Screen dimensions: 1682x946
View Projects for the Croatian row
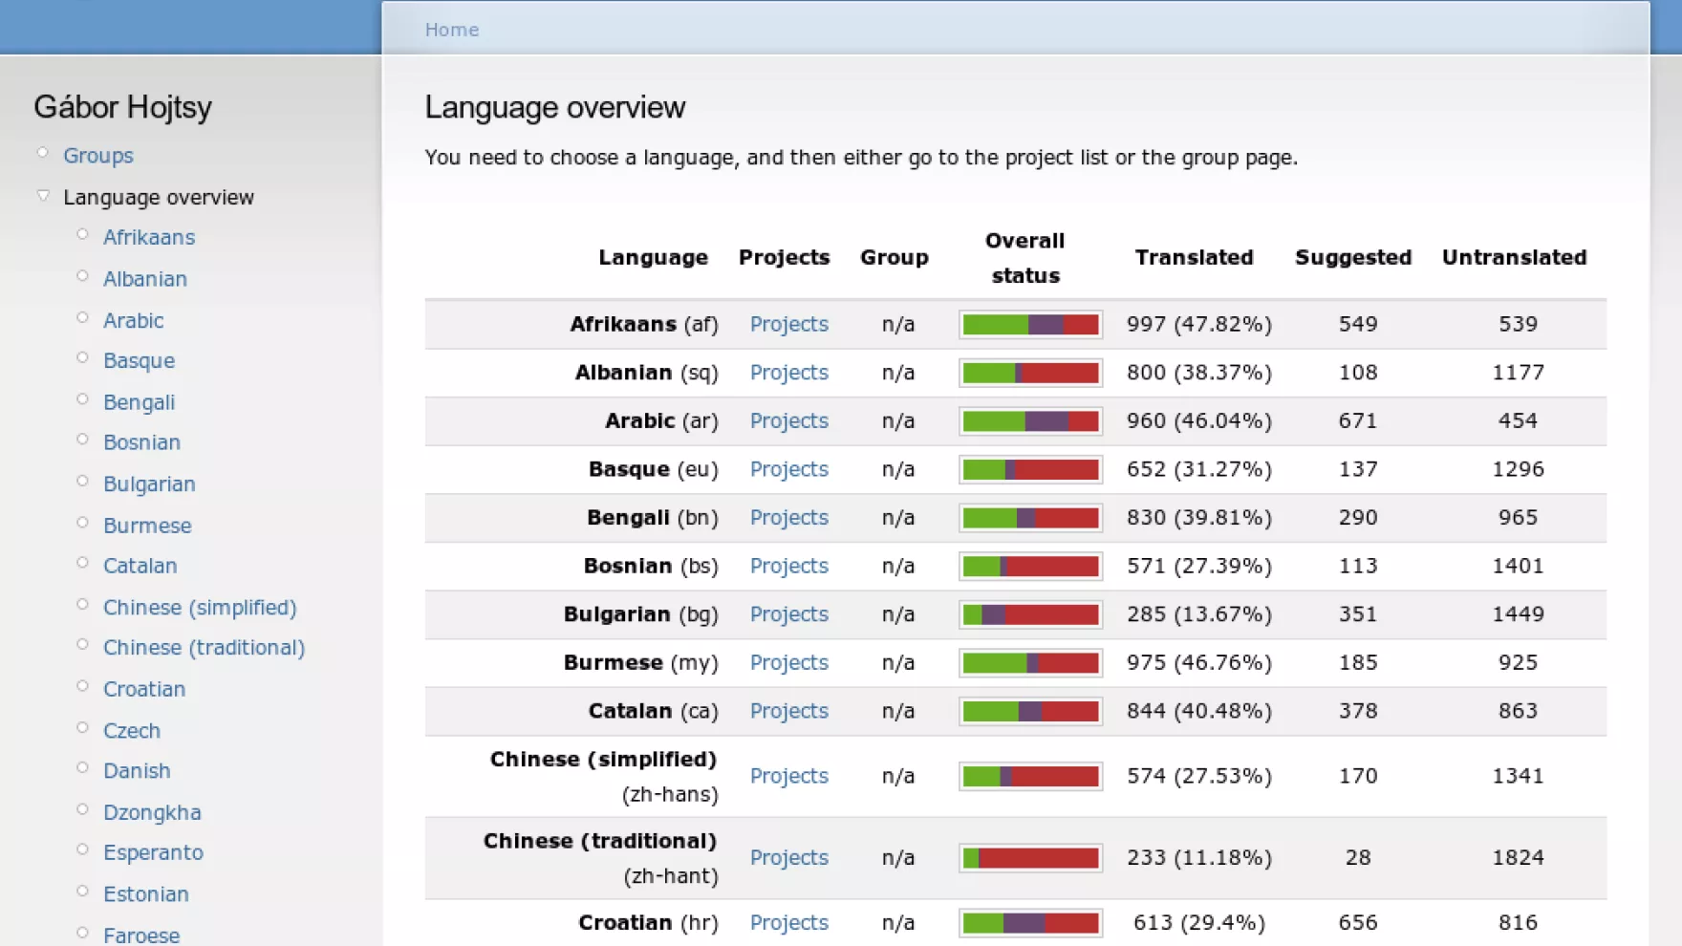click(x=789, y=923)
